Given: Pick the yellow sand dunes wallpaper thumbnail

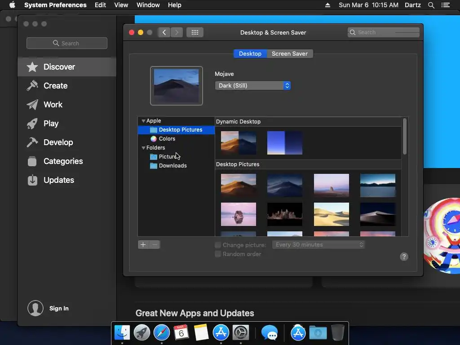Looking at the screenshot, I should tap(331, 214).
